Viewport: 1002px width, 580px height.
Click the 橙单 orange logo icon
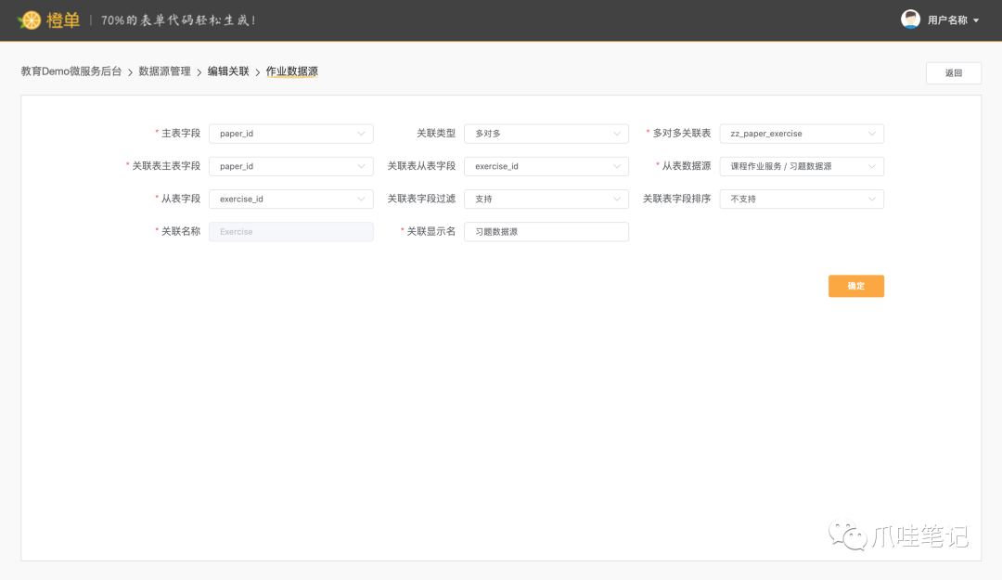pyautogui.click(x=30, y=19)
